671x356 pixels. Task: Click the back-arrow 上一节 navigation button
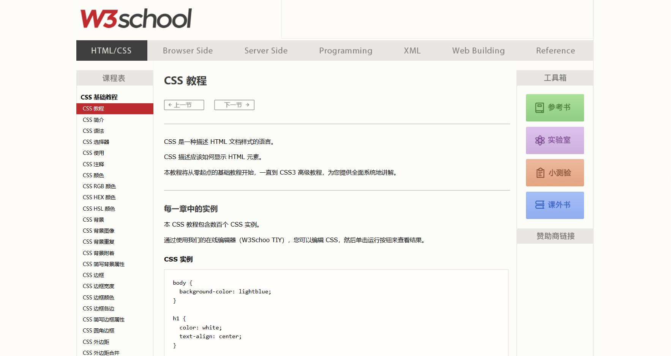184,105
